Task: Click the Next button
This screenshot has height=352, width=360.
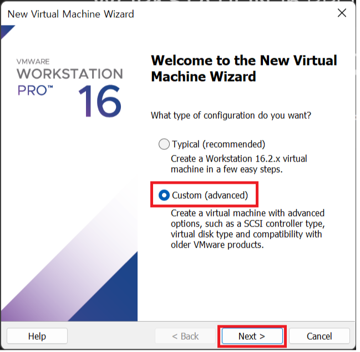Action: tap(252, 336)
